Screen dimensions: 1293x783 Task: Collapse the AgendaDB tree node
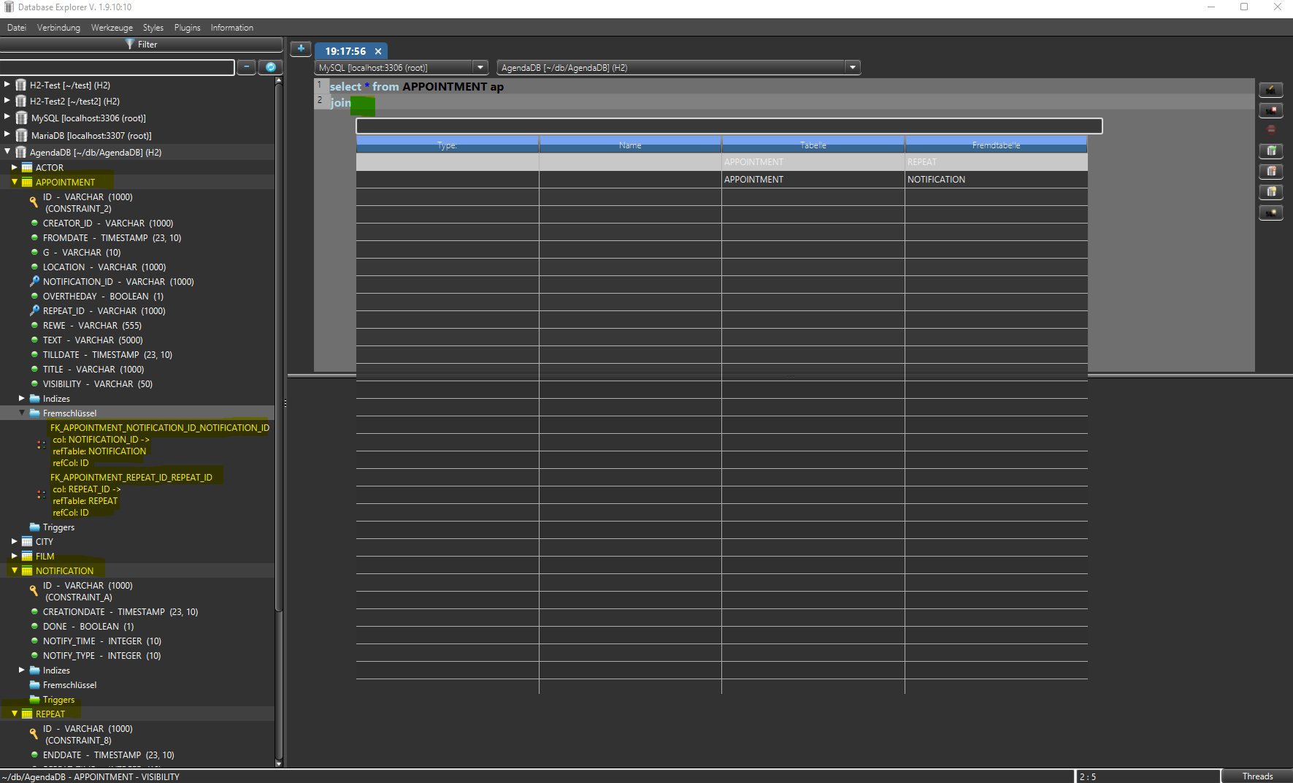(x=7, y=151)
